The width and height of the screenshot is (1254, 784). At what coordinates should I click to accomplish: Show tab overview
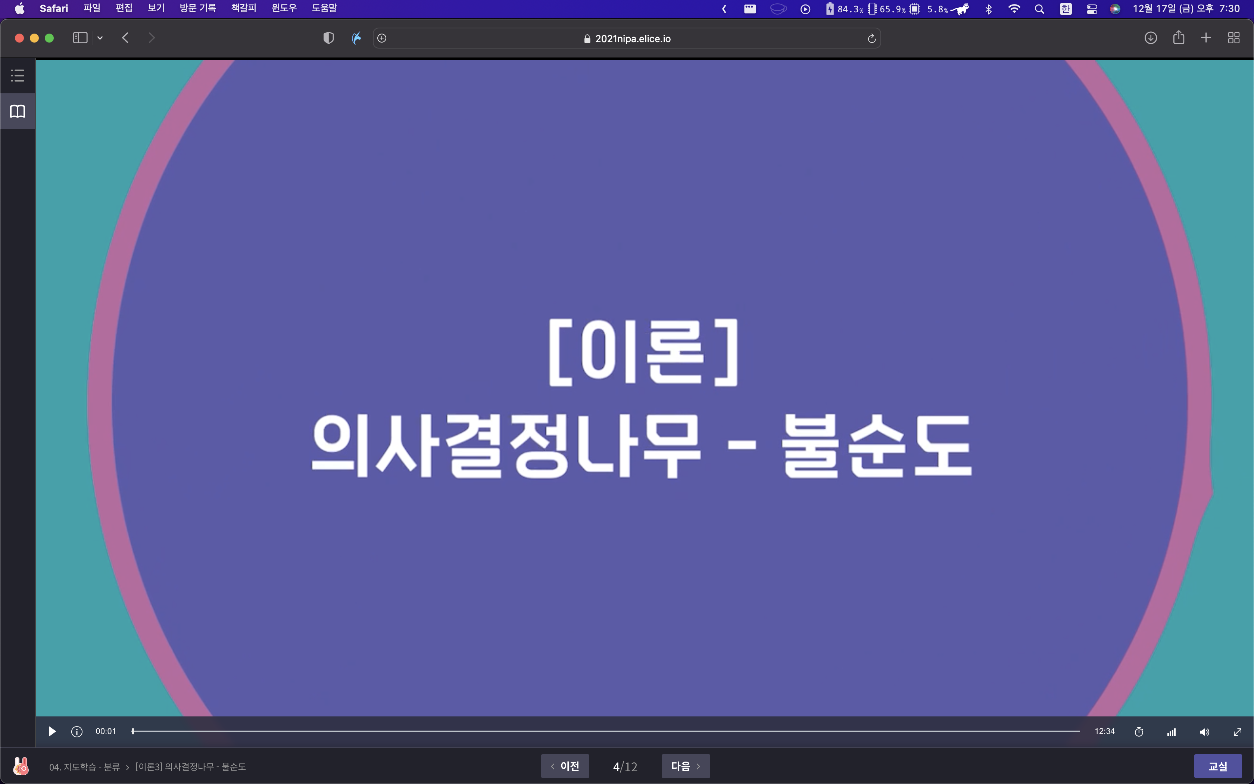coord(1234,38)
